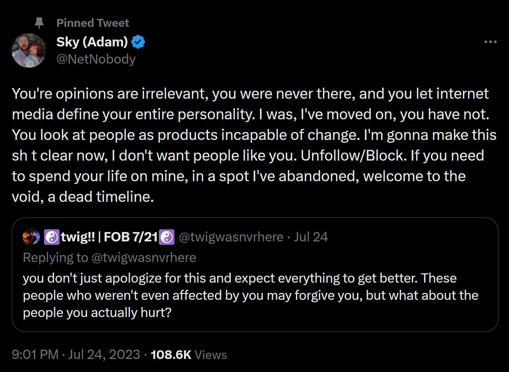509x372 pixels.
Task: Expand the reply thread via 'Replying to' text
Action: coord(109,257)
